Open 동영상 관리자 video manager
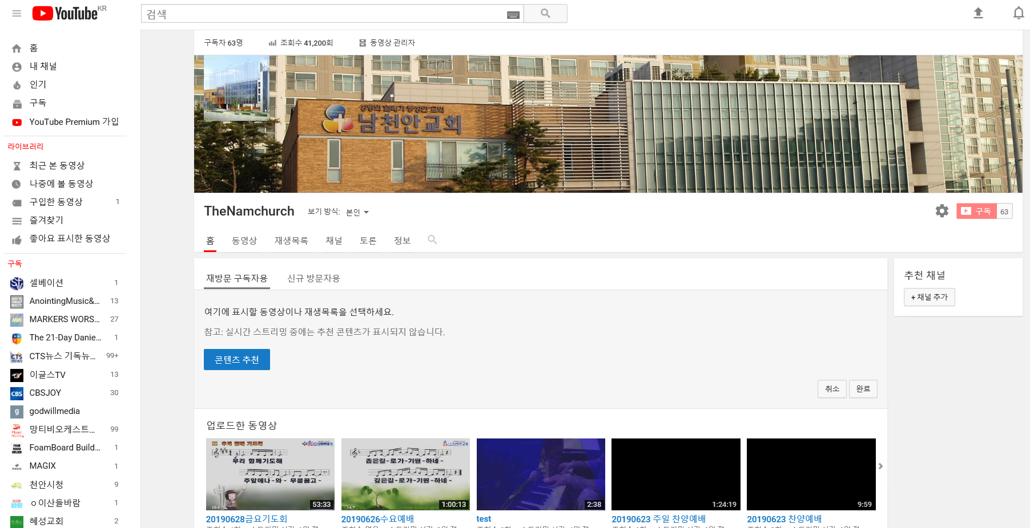The image size is (1030, 528). [x=387, y=43]
